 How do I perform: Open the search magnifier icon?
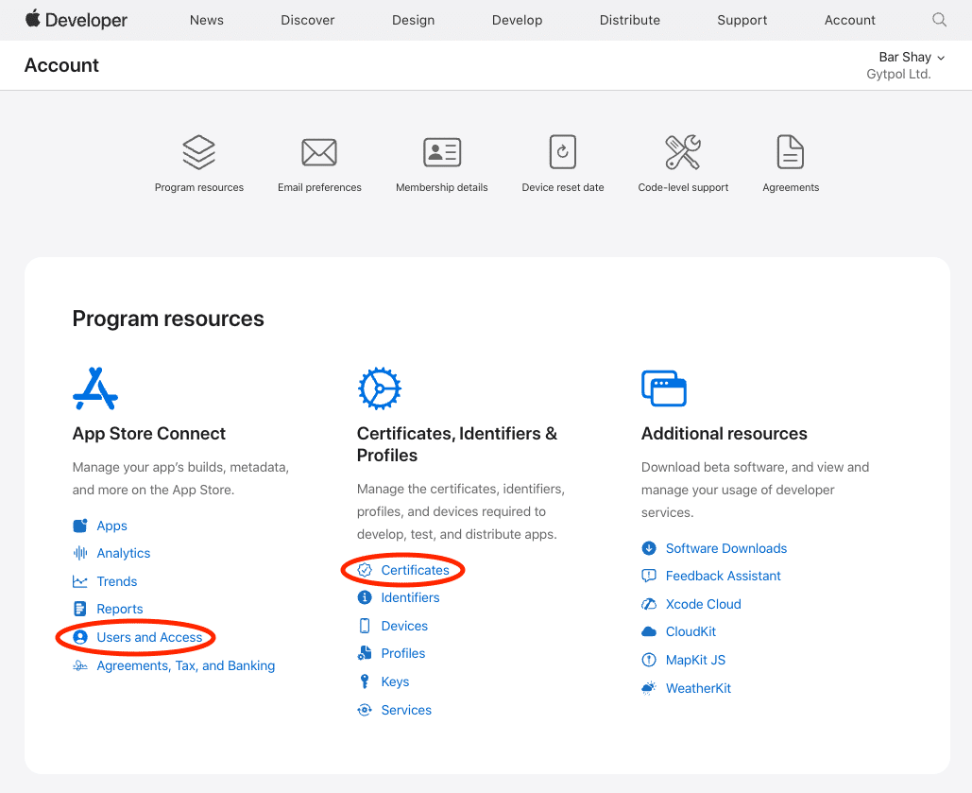pyautogui.click(x=939, y=20)
